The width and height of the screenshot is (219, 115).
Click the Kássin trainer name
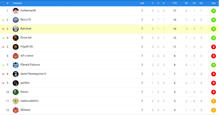pyautogui.click(x=24, y=92)
